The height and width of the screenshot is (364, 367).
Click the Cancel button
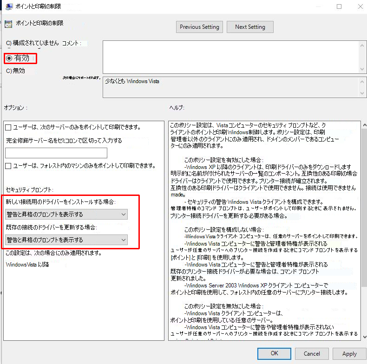click(312, 354)
